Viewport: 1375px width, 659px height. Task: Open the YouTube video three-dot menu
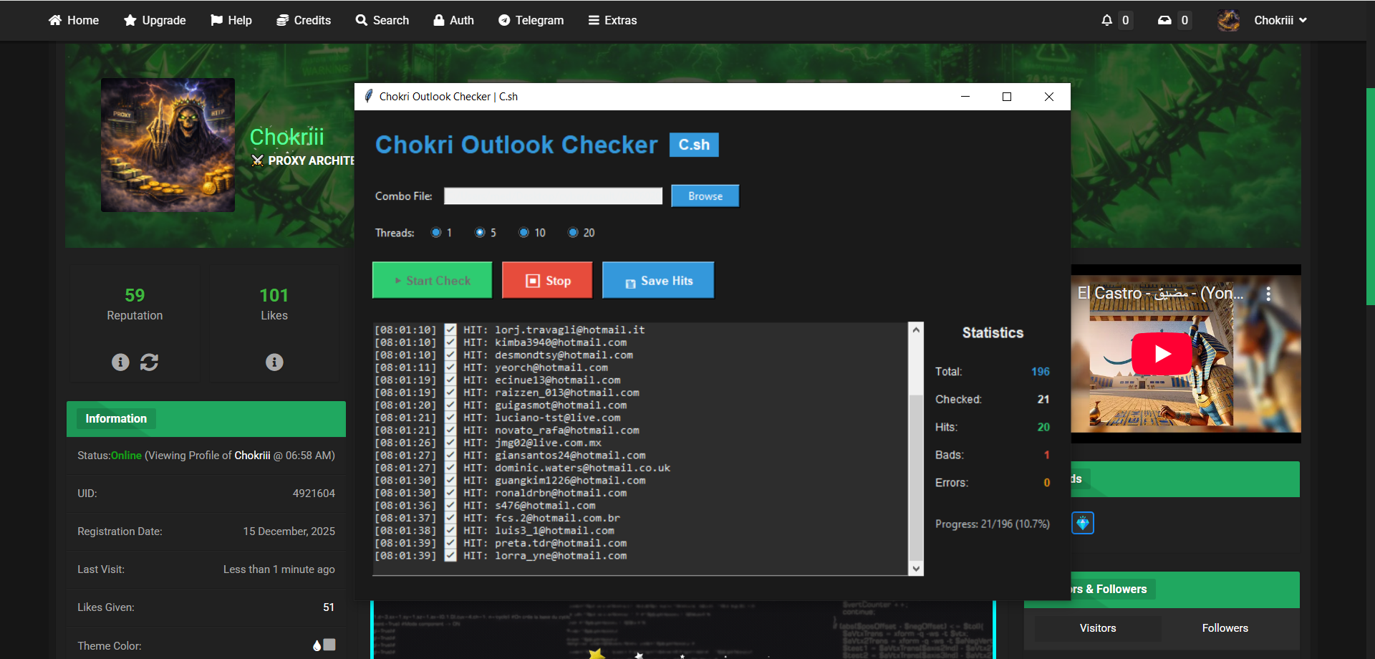[x=1268, y=294]
